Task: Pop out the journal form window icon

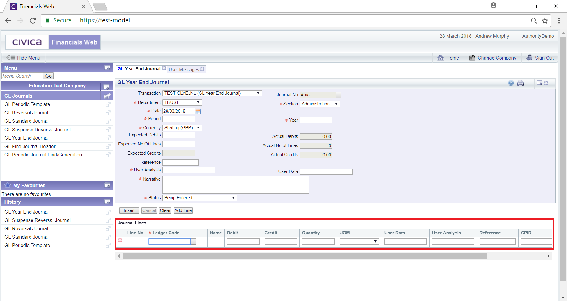Action: point(540,83)
